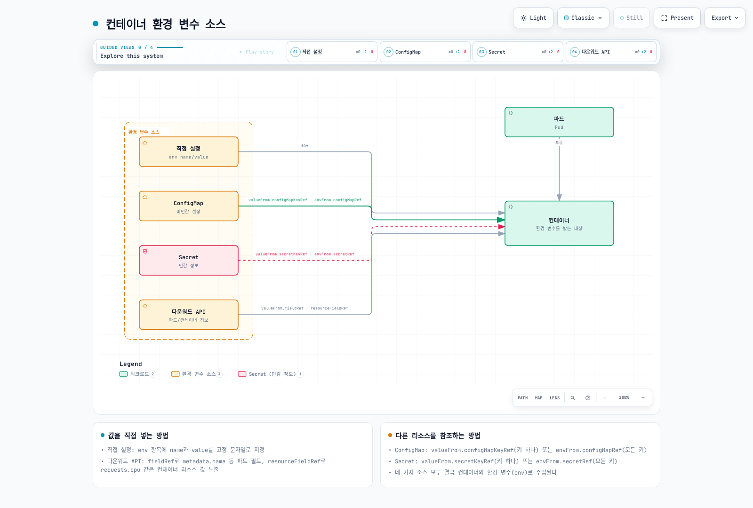Screen dimensions: 753x508
Task: Toggle PATH mode in canvas toolbar
Action: click(x=522, y=398)
